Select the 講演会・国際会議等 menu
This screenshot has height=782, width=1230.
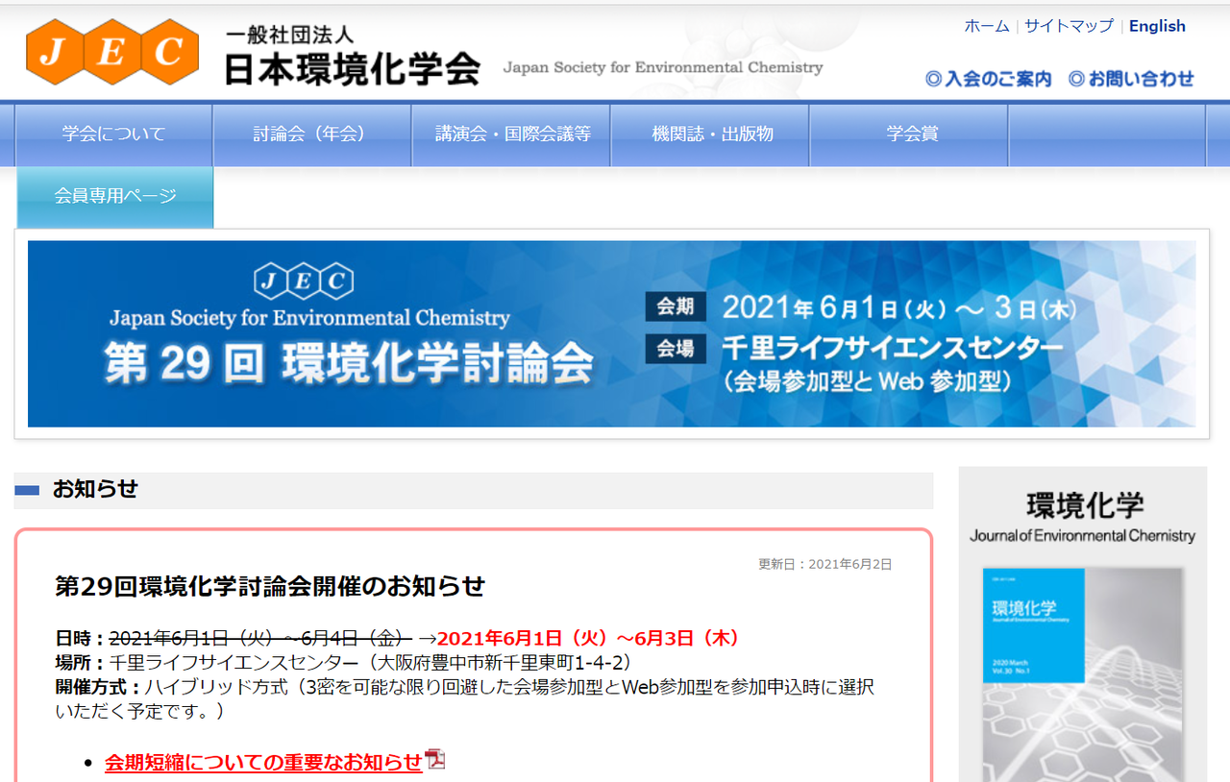[511, 134]
